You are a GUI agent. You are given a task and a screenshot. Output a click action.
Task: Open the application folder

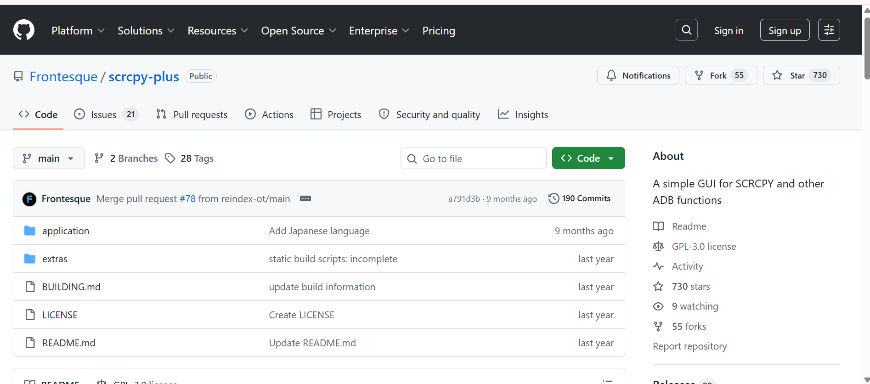tap(66, 231)
